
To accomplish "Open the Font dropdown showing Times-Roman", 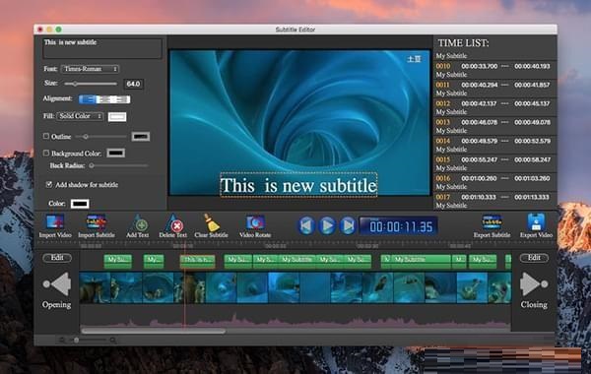I will coord(90,69).
